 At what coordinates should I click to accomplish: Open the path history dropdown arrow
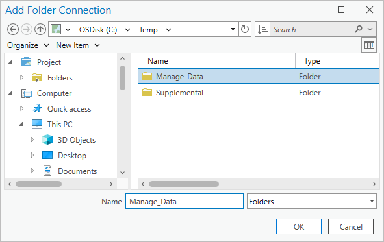point(233,29)
